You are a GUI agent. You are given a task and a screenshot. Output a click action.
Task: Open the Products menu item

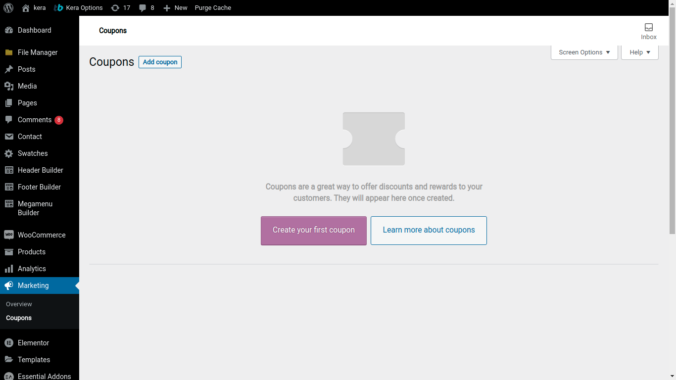click(x=31, y=252)
